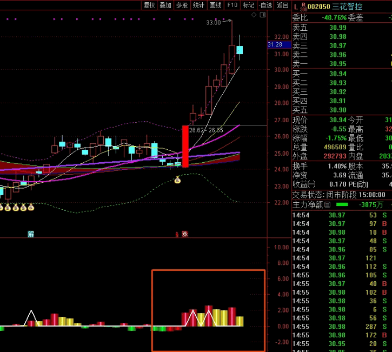Viewport: 392px width, 352px height.
Task: Select the 买二 30.93 order row
Action: 342,83
